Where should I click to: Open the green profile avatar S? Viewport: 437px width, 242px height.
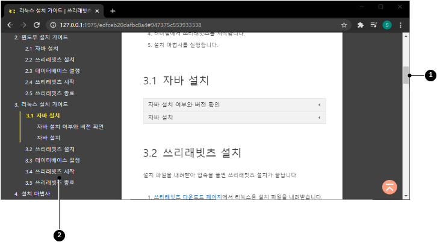(387, 25)
